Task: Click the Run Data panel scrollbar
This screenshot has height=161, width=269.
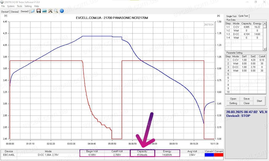Action: 264,37
